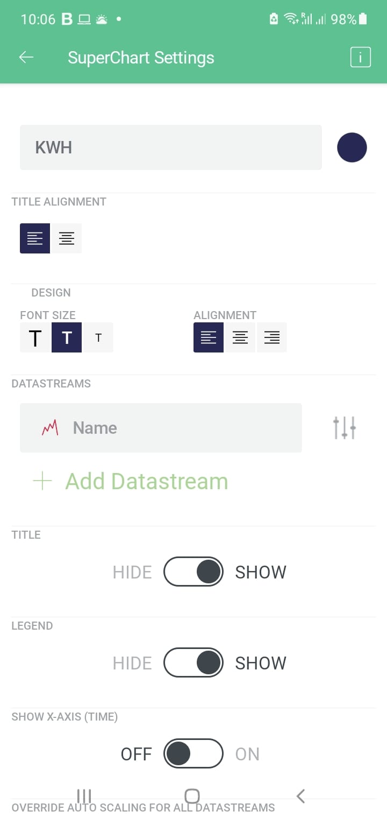Screen dimensions: 387x818
Task: Toggle the Title hide/show switch
Action: tap(193, 572)
